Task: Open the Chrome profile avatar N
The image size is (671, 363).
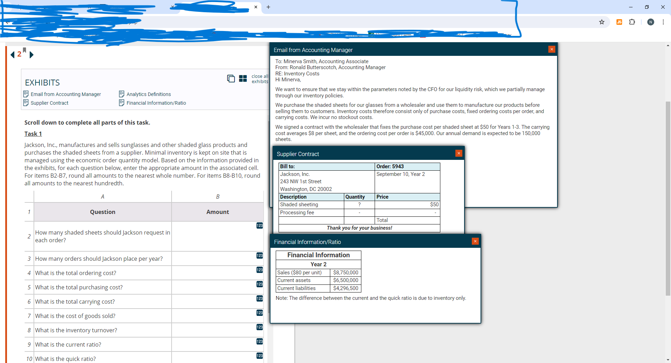Action: click(x=651, y=22)
